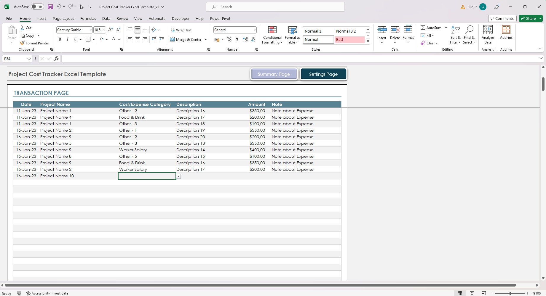
Task: Click the Search box at the top
Action: [x=275, y=7]
